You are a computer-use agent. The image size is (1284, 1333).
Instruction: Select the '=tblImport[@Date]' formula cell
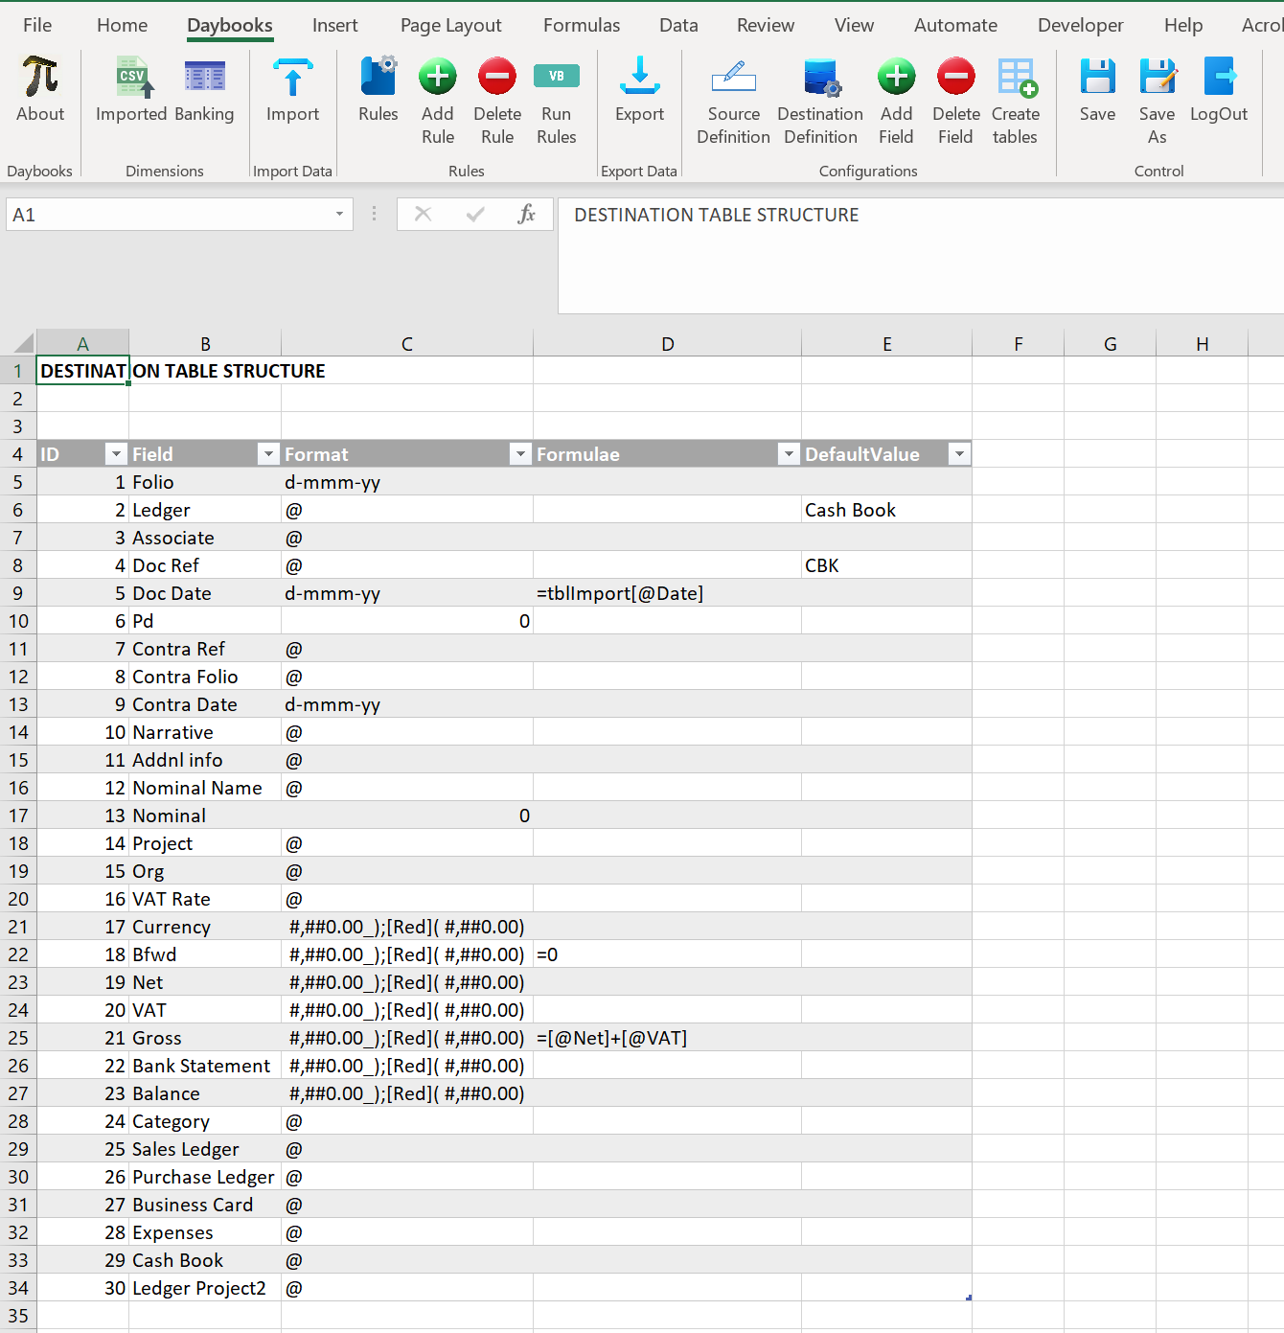coord(667,593)
